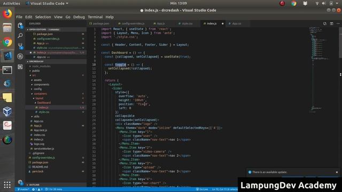Screen dimensions: 342x192
Task: Click the volume icon in top panel
Action: (324, 3)
